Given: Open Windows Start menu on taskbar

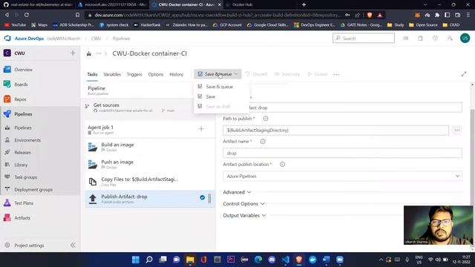Looking at the screenshot, I should coord(135,260).
